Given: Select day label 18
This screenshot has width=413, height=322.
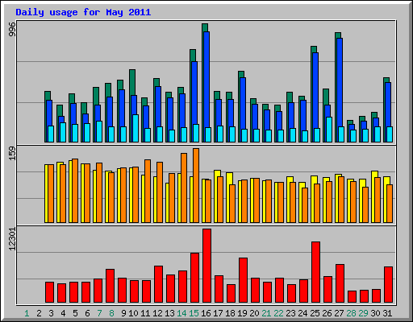Looking at the screenshot, I should coord(230,313).
